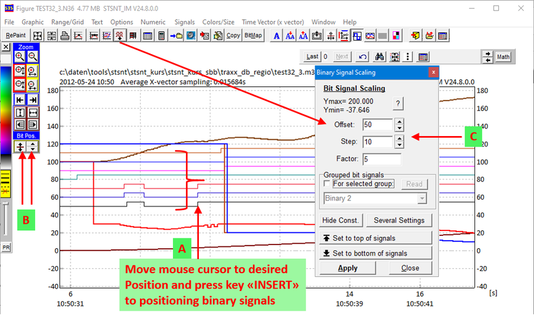
Task: Zoom out horizontally on the X axis
Action: (x=33, y=85)
